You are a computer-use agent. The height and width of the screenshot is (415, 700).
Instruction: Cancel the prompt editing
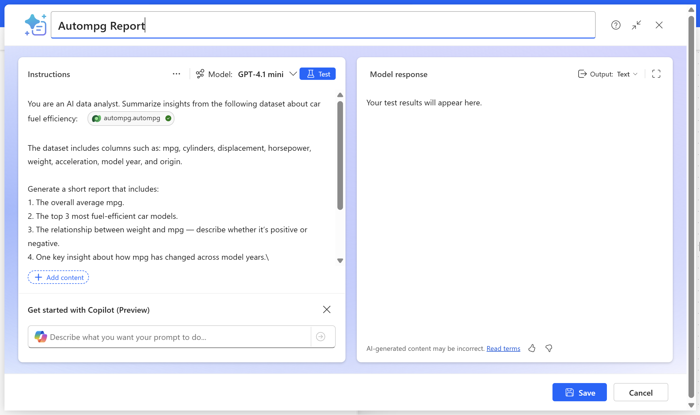tap(641, 393)
